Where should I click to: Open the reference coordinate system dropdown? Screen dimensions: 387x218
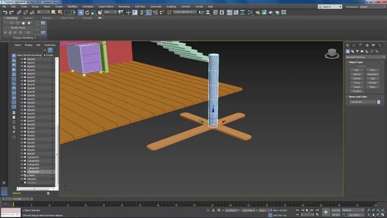click(110, 12)
